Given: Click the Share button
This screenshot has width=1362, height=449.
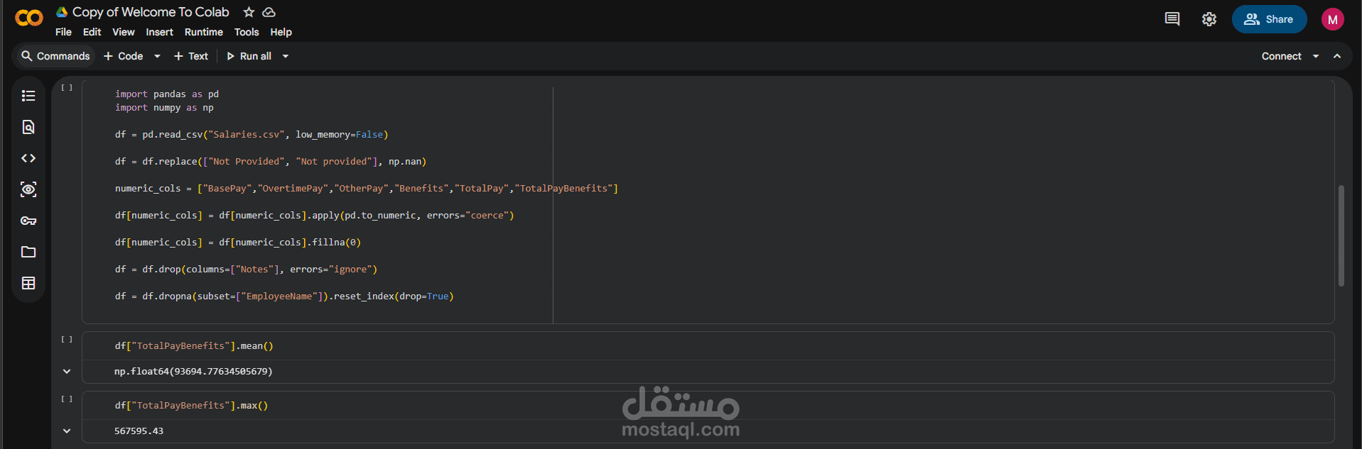Looking at the screenshot, I should click(1269, 19).
